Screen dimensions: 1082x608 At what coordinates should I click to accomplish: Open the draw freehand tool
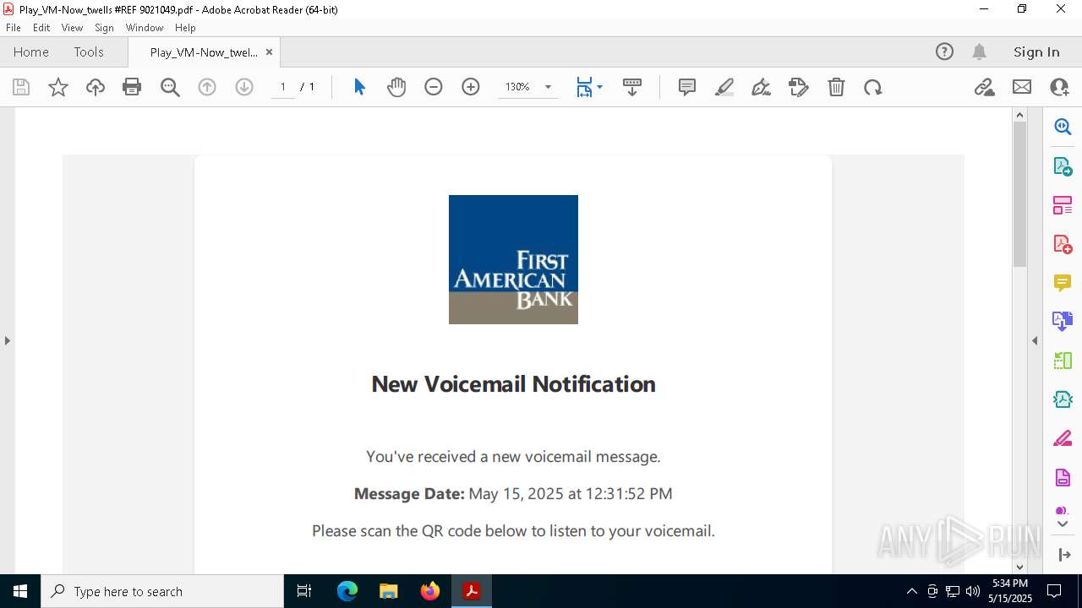762,87
